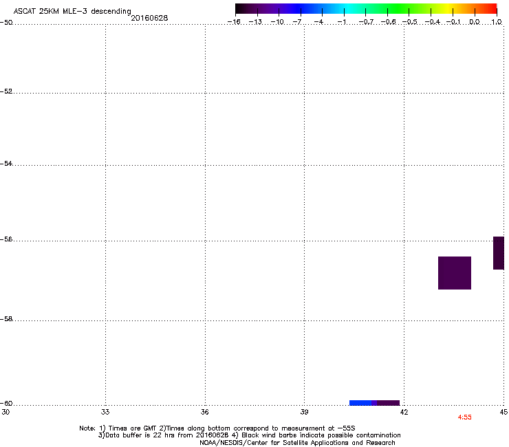Click the title text 'ASCAT 25KM MLE-3 descending'

72,11
